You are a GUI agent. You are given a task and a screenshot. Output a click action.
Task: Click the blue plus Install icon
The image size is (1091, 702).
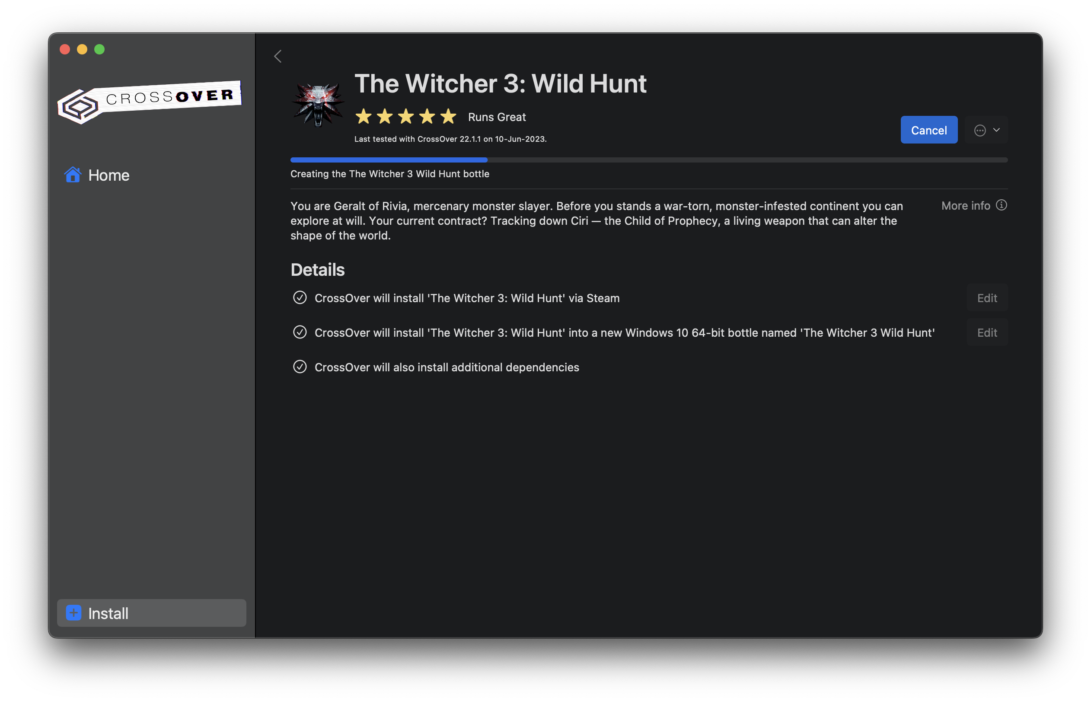(73, 613)
